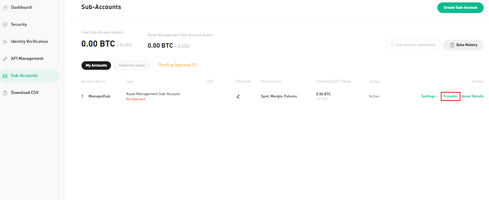This screenshot has width=489, height=200.
Task: Click the Permissions column header
Action: 271,81
